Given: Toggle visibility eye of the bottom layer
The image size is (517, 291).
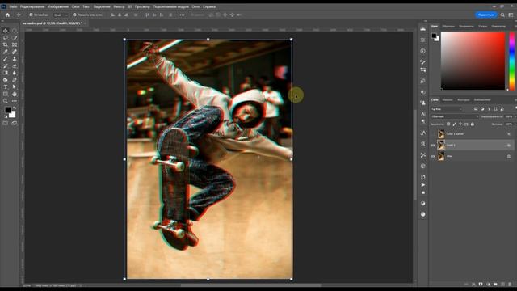Looking at the screenshot, I should coord(433,156).
